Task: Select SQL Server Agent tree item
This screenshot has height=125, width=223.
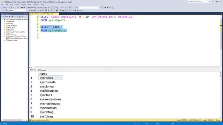Action: click(18, 38)
